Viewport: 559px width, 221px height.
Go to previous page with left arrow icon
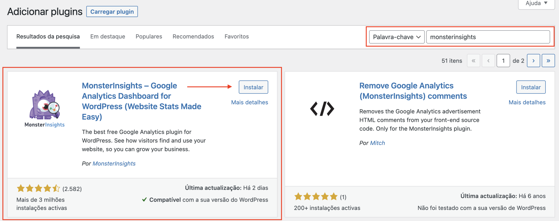[488, 60]
